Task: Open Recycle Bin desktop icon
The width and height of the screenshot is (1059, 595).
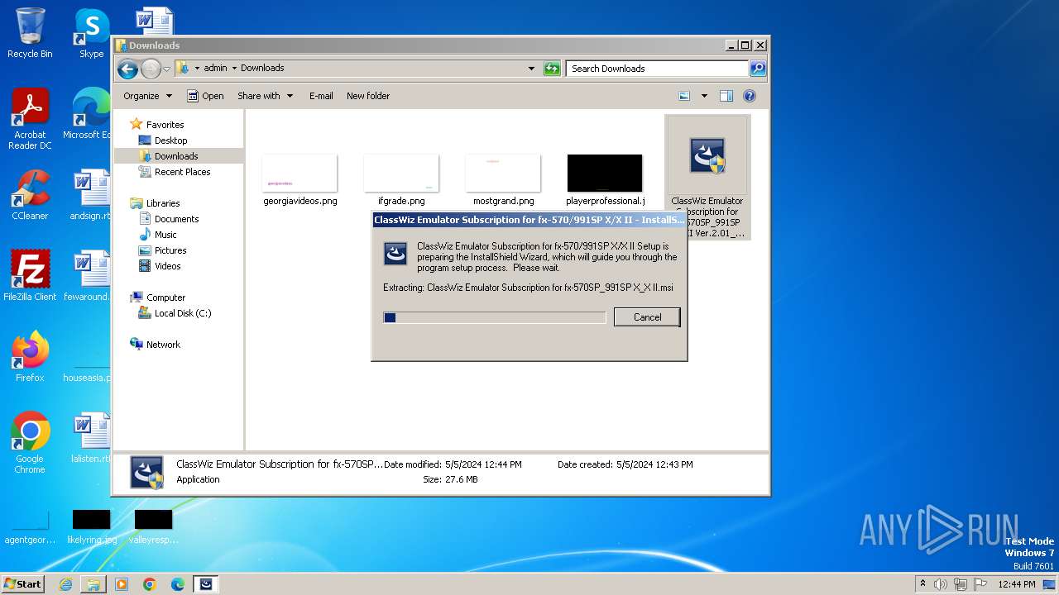Action: coord(30,33)
